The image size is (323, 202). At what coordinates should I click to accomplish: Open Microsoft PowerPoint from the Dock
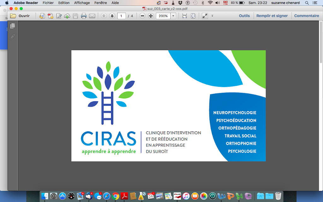coord(230,196)
